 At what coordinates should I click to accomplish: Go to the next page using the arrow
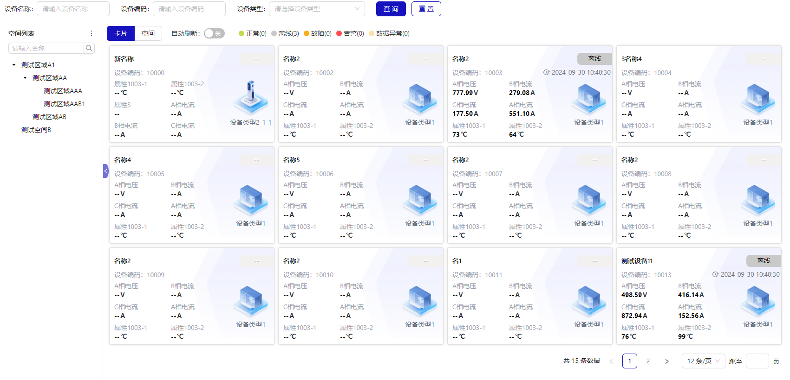[666, 361]
